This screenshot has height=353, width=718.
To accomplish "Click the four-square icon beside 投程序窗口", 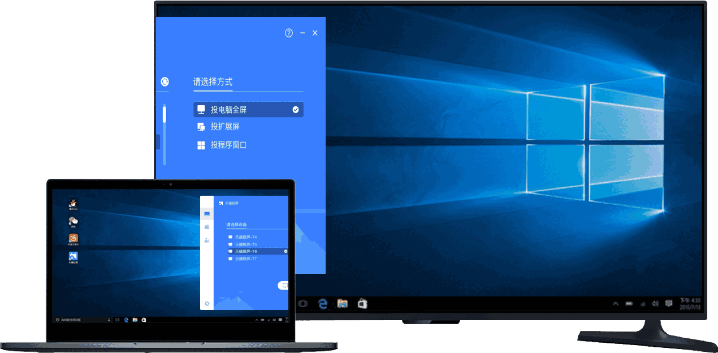I will click(201, 145).
